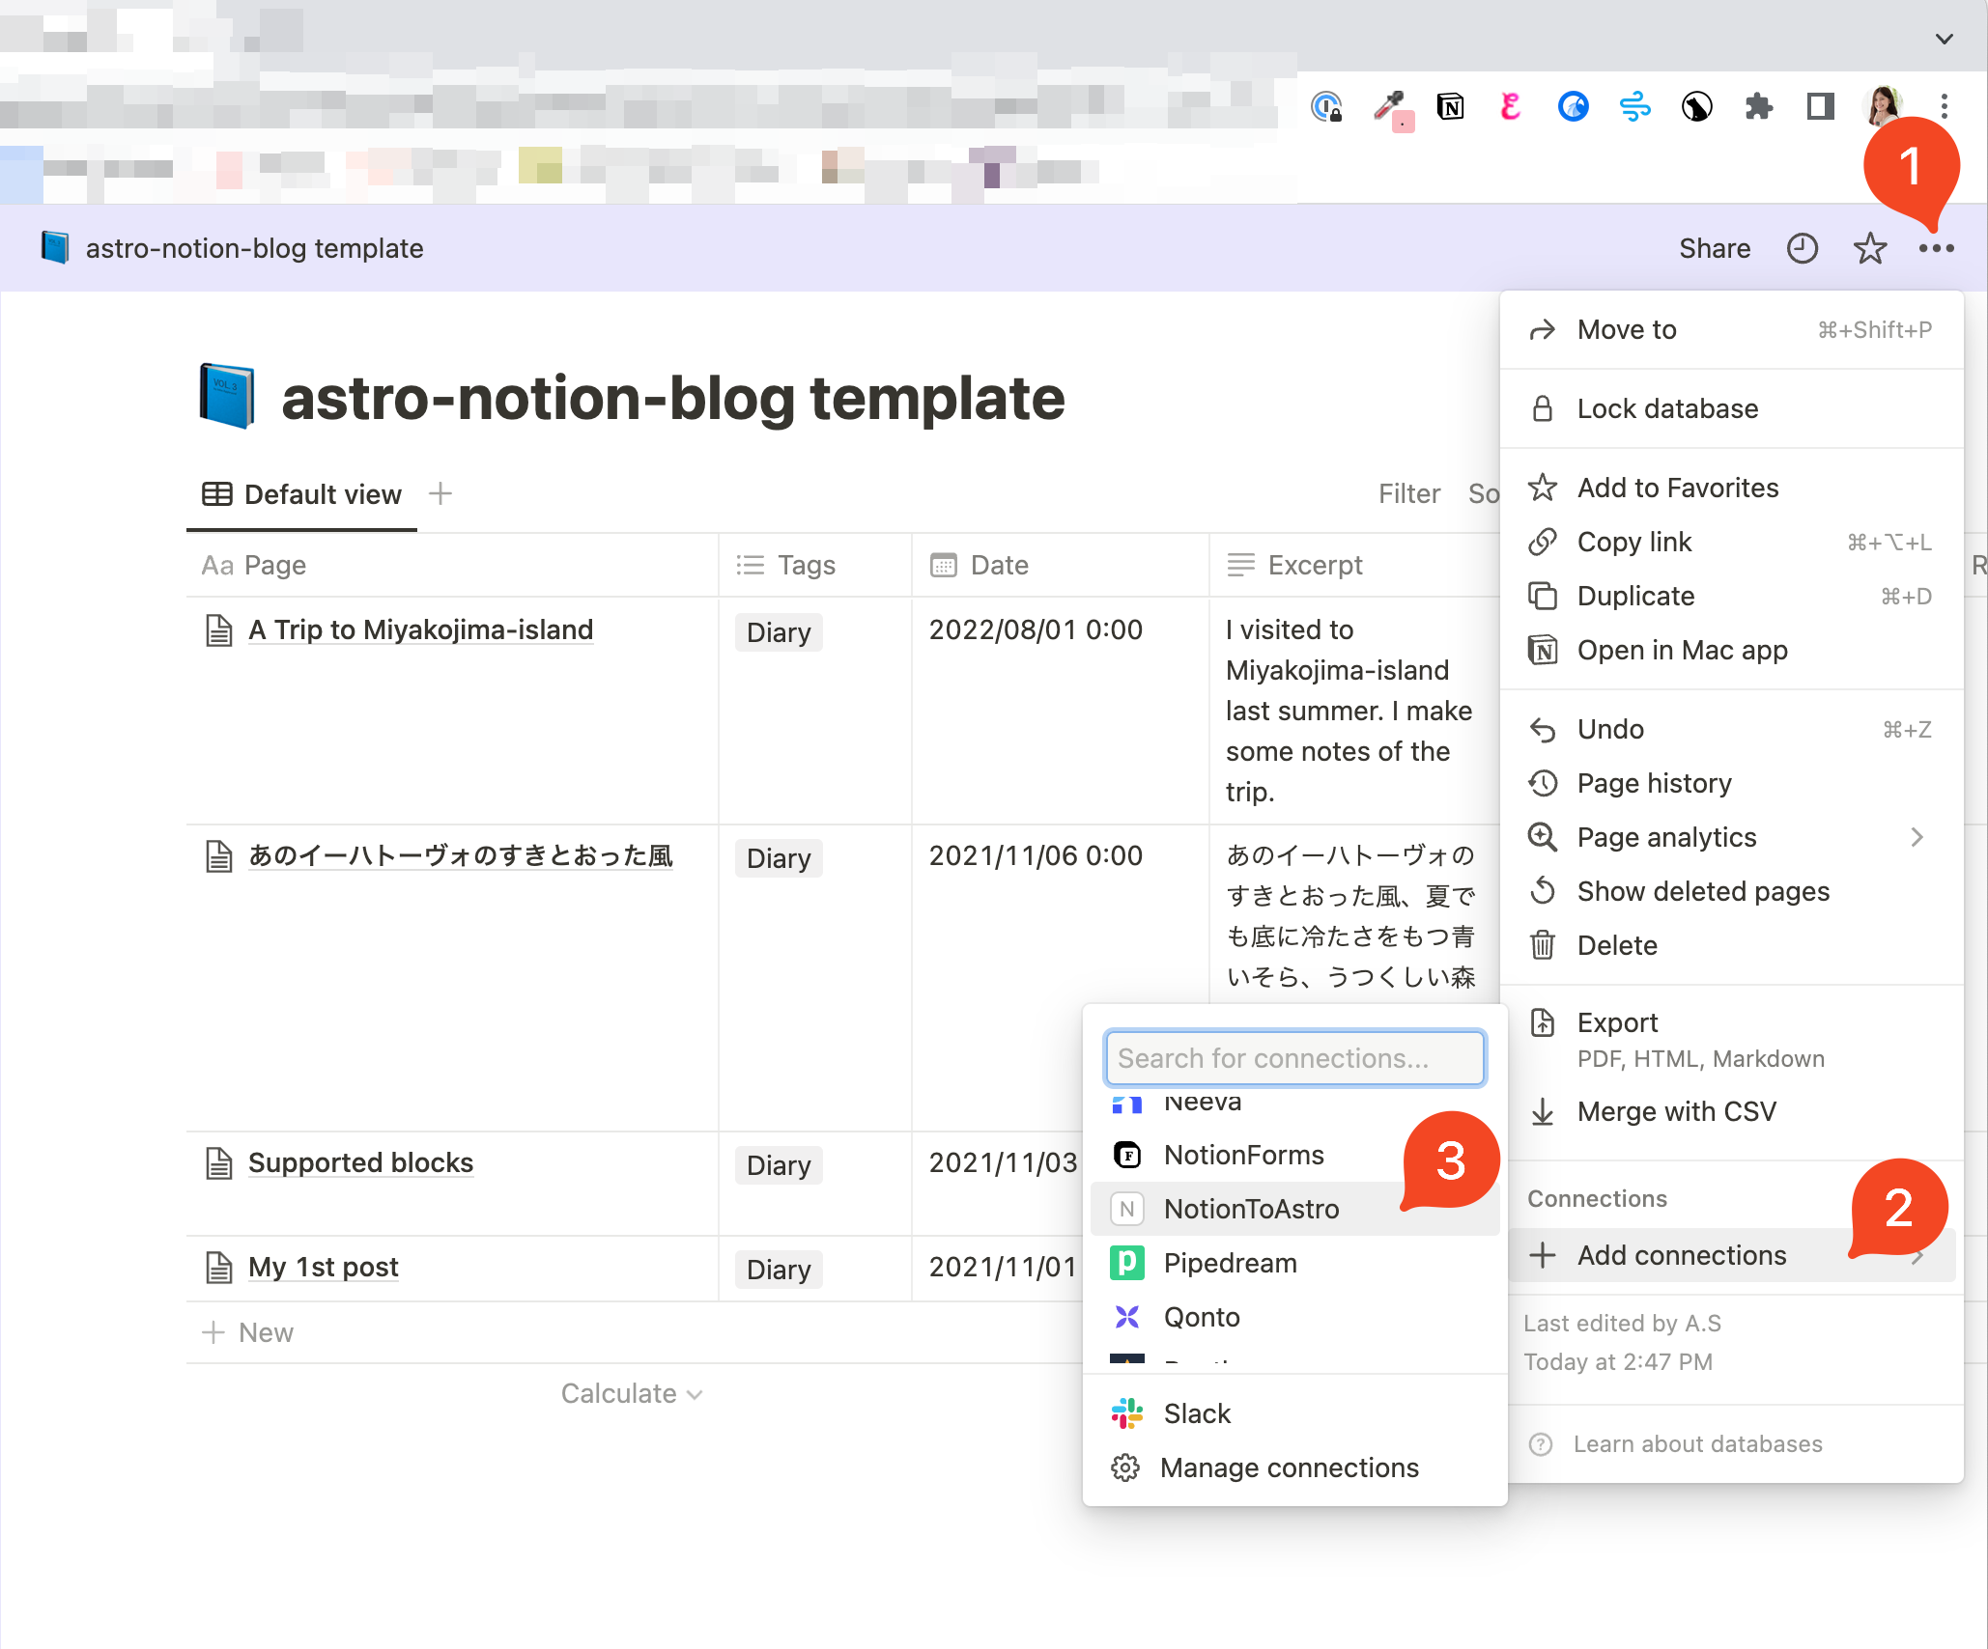Open the My 1st post page
Screen dimensions: 1988x1649
323,1267
